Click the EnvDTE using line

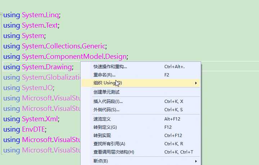click(25, 129)
